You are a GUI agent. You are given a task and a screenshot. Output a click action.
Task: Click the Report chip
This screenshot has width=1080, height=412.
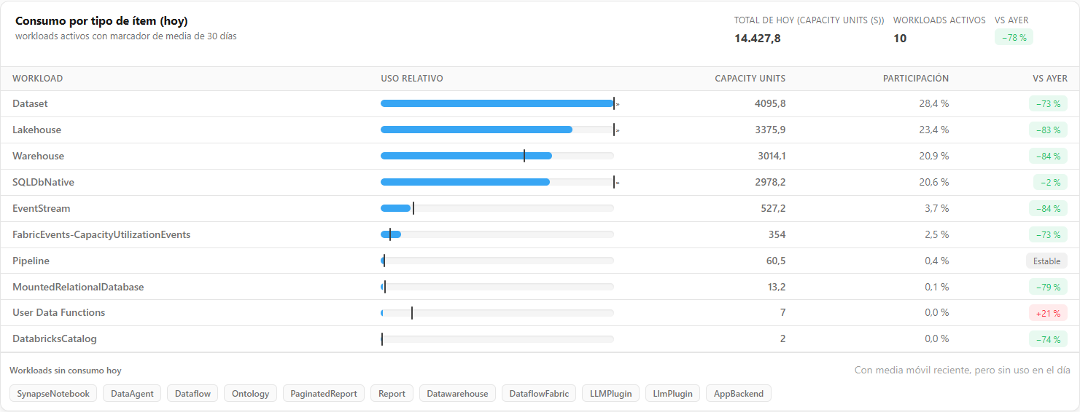tap(392, 393)
